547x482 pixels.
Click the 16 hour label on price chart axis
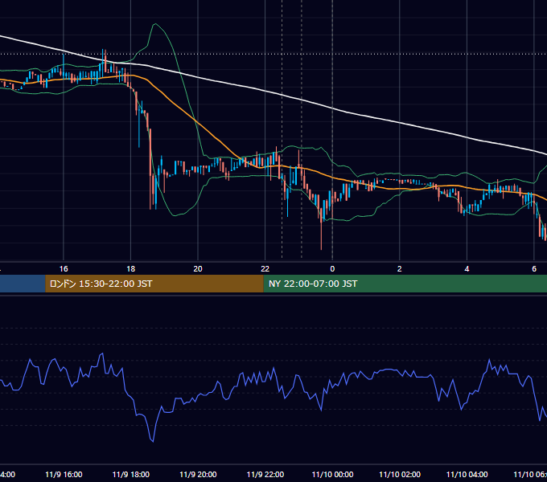pyautogui.click(x=64, y=269)
